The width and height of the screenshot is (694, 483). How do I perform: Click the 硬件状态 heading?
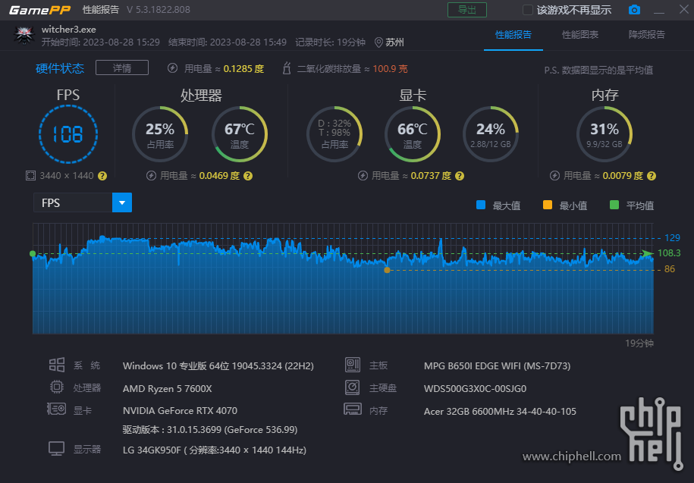(60, 68)
